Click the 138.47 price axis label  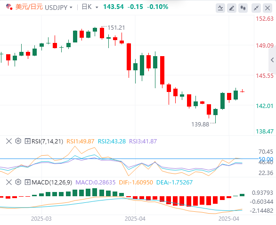pyautogui.click(x=265, y=131)
